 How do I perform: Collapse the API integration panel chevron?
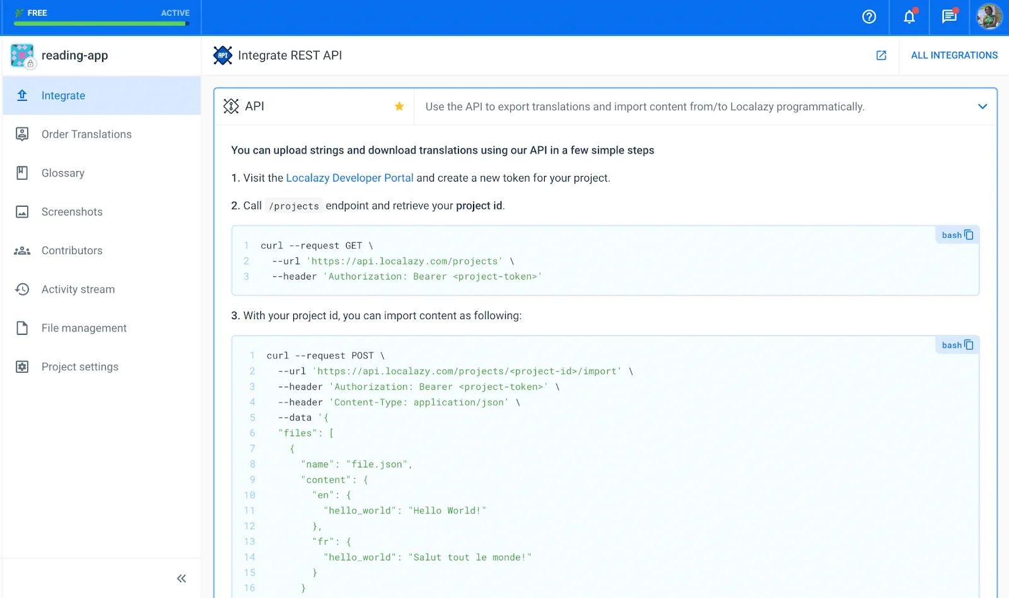982,107
